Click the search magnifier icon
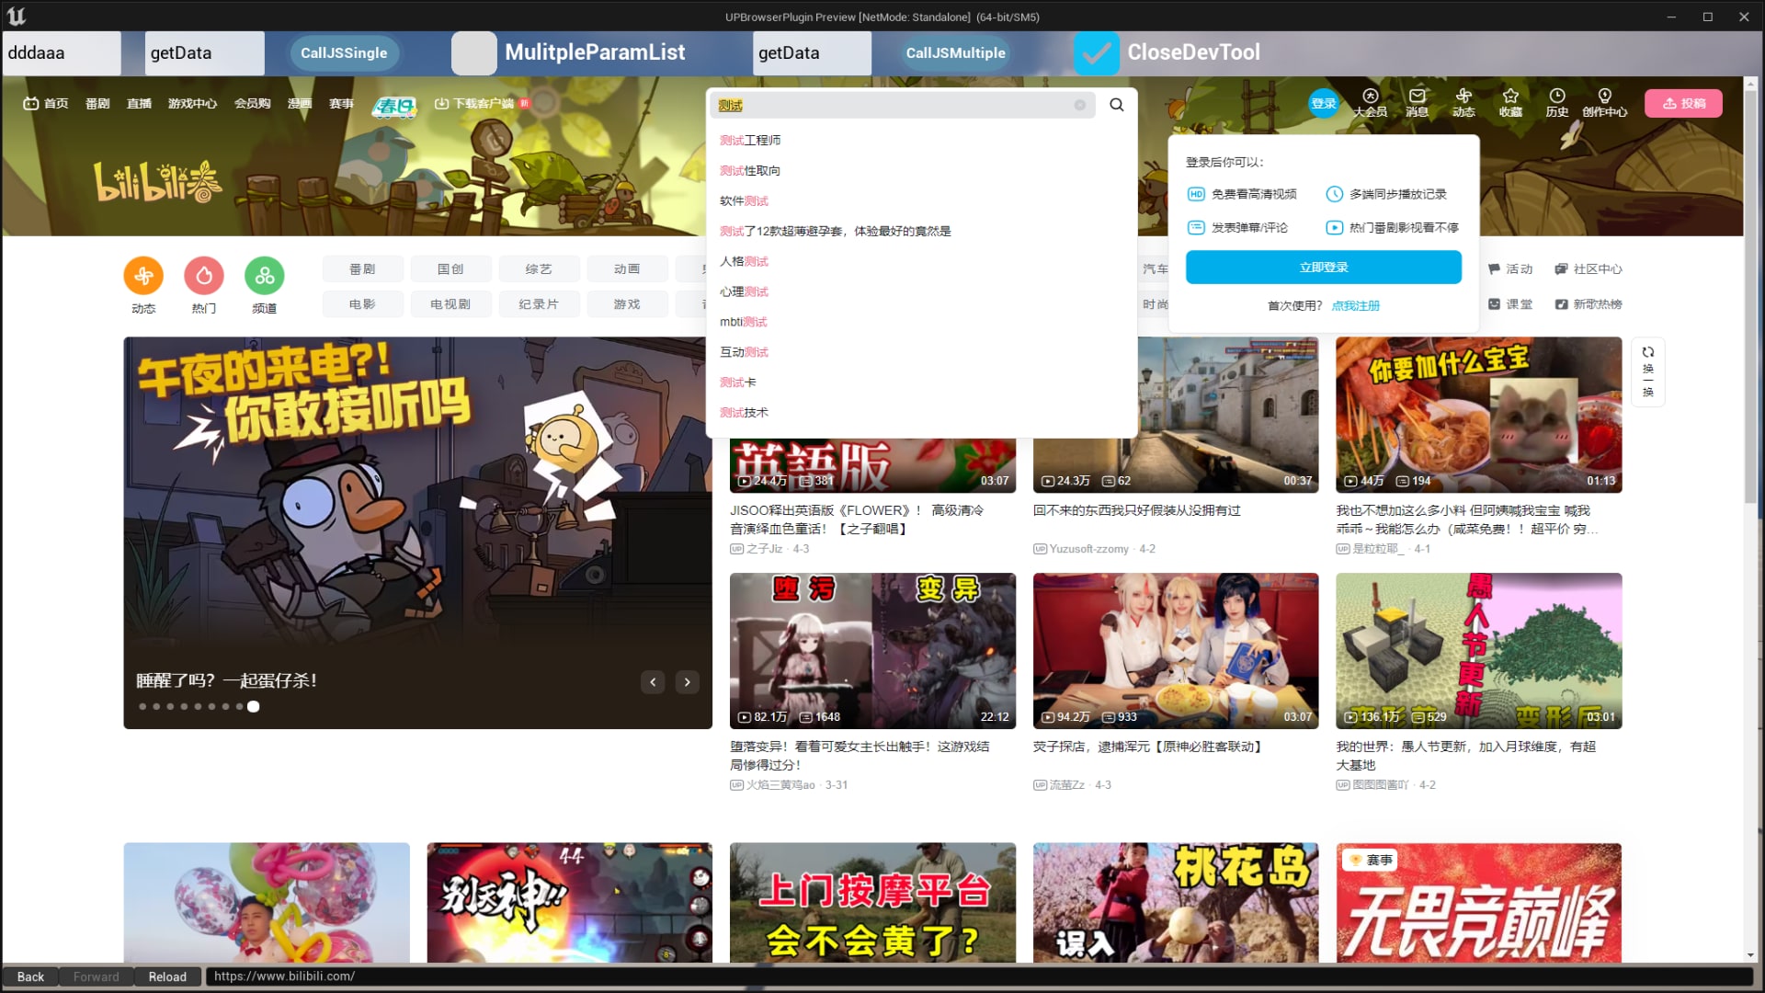The image size is (1765, 993). click(x=1116, y=105)
